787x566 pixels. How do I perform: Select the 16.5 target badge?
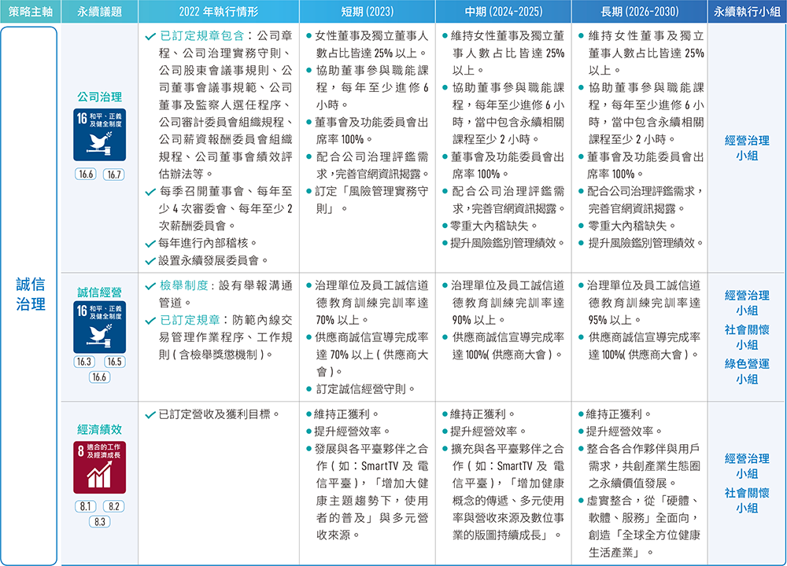pyautogui.click(x=115, y=362)
